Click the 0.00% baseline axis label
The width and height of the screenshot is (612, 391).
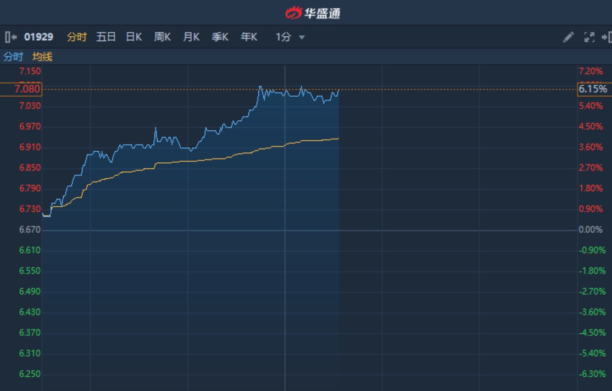(x=591, y=230)
